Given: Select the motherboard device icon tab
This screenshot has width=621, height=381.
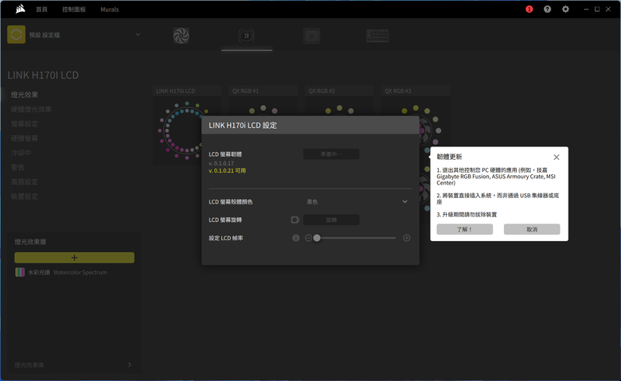Looking at the screenshot, I should pos(311,36).
